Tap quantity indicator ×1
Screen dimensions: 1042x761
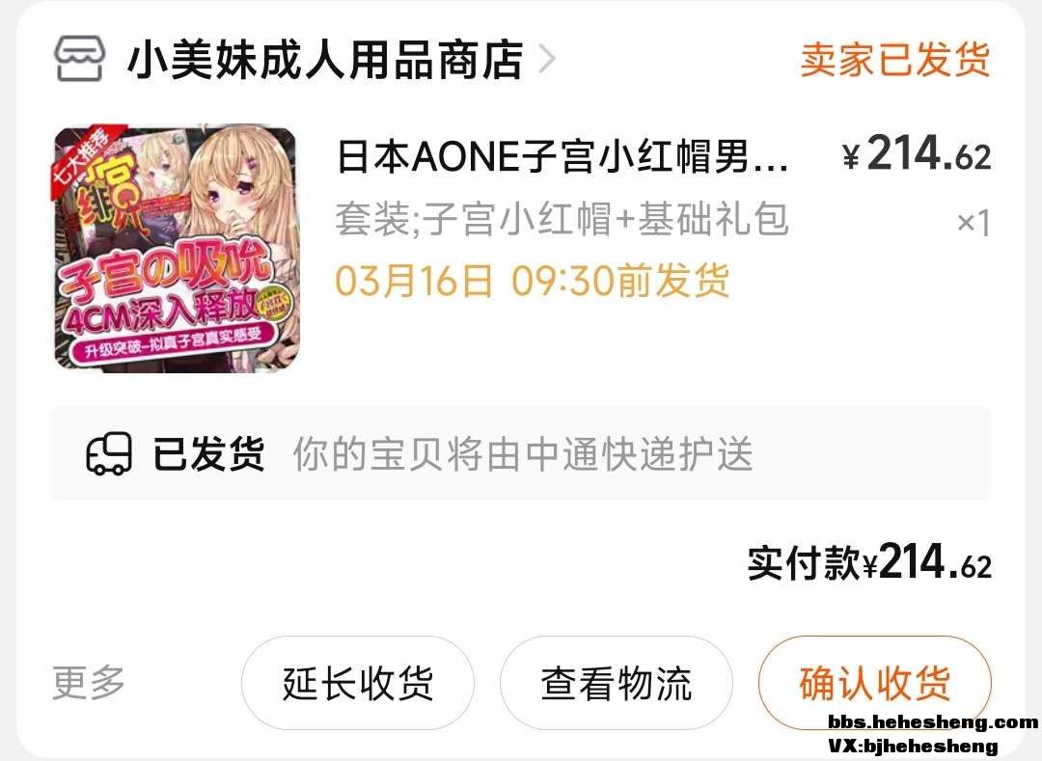973,223
